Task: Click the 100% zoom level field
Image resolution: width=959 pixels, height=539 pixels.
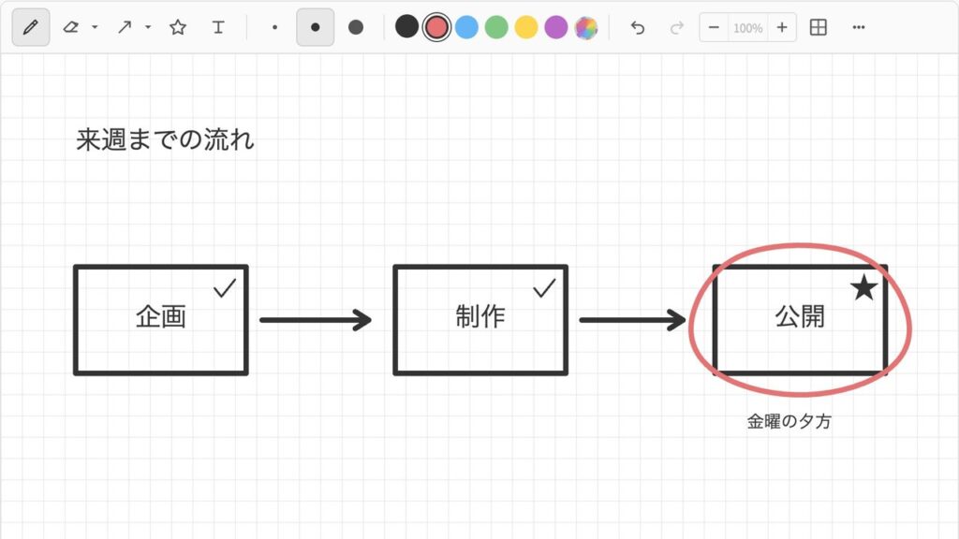Action: click(748, 28)
